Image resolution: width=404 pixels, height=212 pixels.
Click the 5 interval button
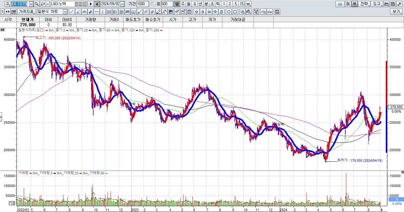236,4
